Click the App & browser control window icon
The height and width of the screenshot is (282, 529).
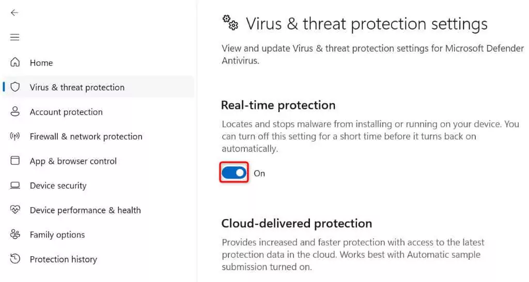coord(15,161)
